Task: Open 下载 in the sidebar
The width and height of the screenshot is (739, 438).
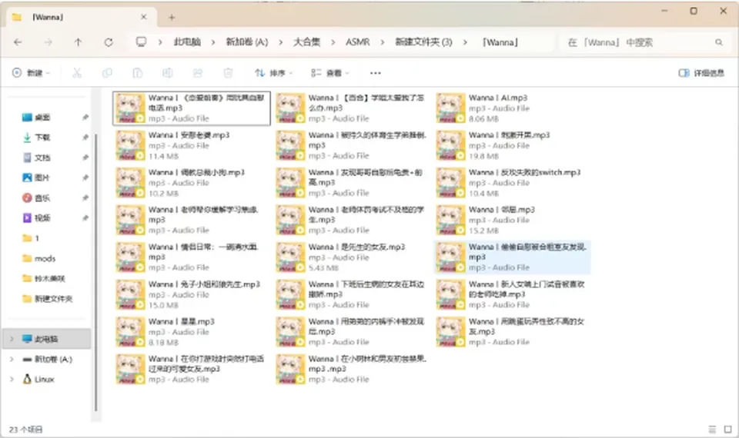Action: coord(42,138)
